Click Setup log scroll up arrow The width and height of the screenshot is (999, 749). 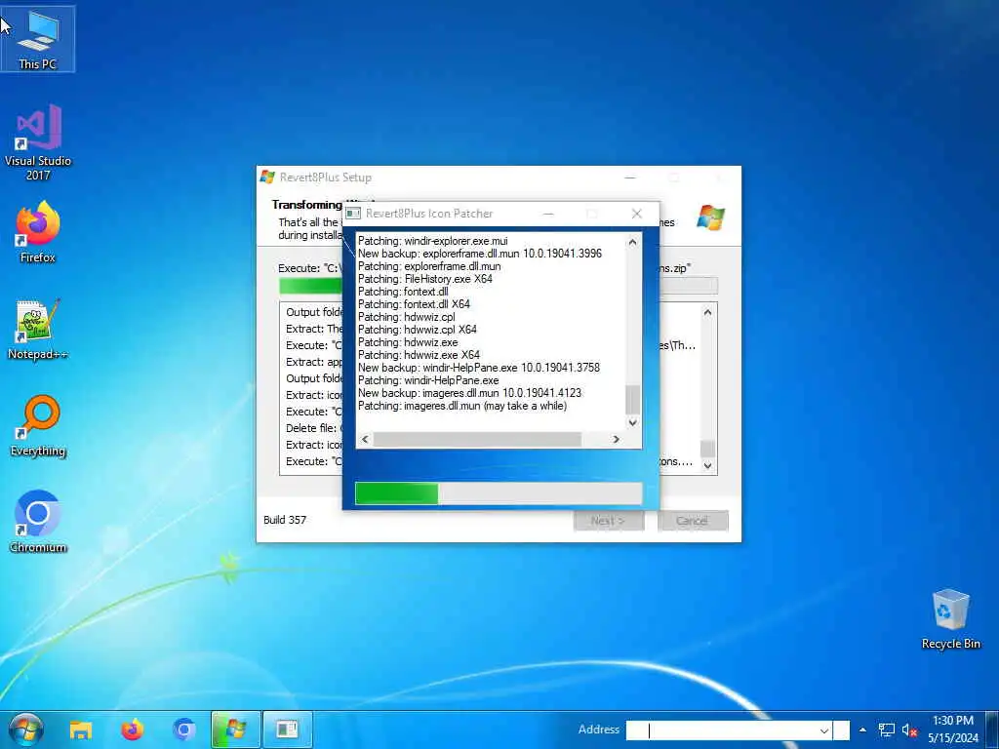pos(707,313)
